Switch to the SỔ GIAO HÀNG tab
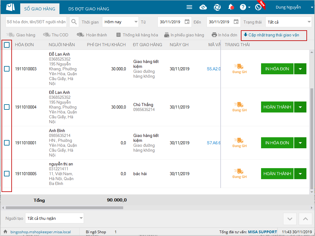The width and height of the screenshot is (315, 236). point(40,9)
